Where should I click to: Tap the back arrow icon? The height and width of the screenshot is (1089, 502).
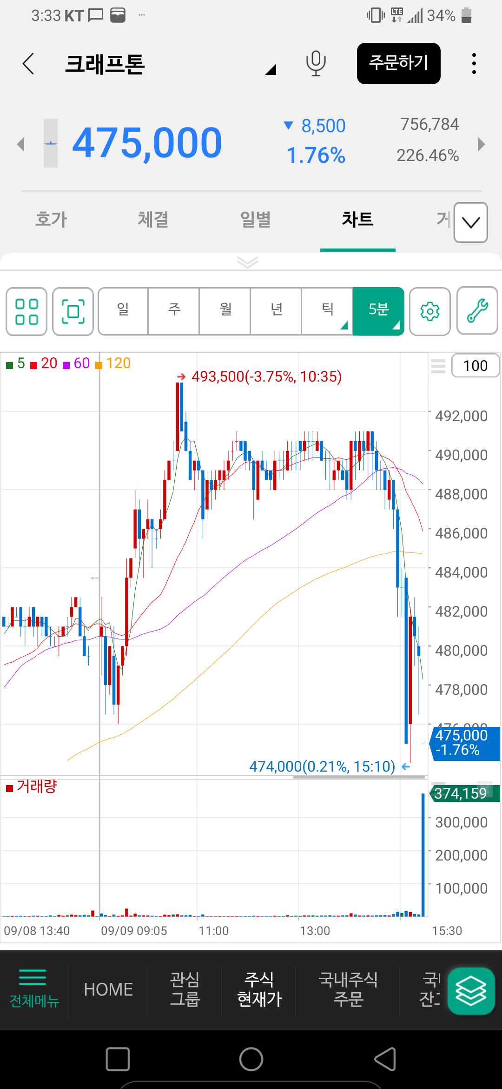point(29,64)
